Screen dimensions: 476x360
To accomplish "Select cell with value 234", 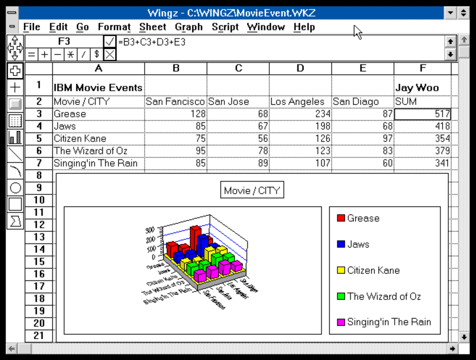I will pyautogui.click(x=300, y=114).
